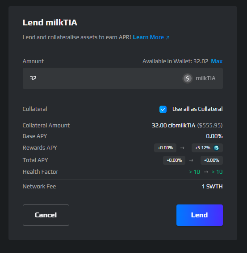Click the Collateral Amount label
Screen dimensions: 247x253
pyautogui.click(x=46, y=125)
